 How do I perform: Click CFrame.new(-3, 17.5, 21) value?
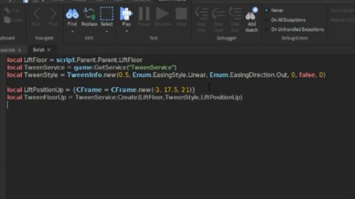151,90
